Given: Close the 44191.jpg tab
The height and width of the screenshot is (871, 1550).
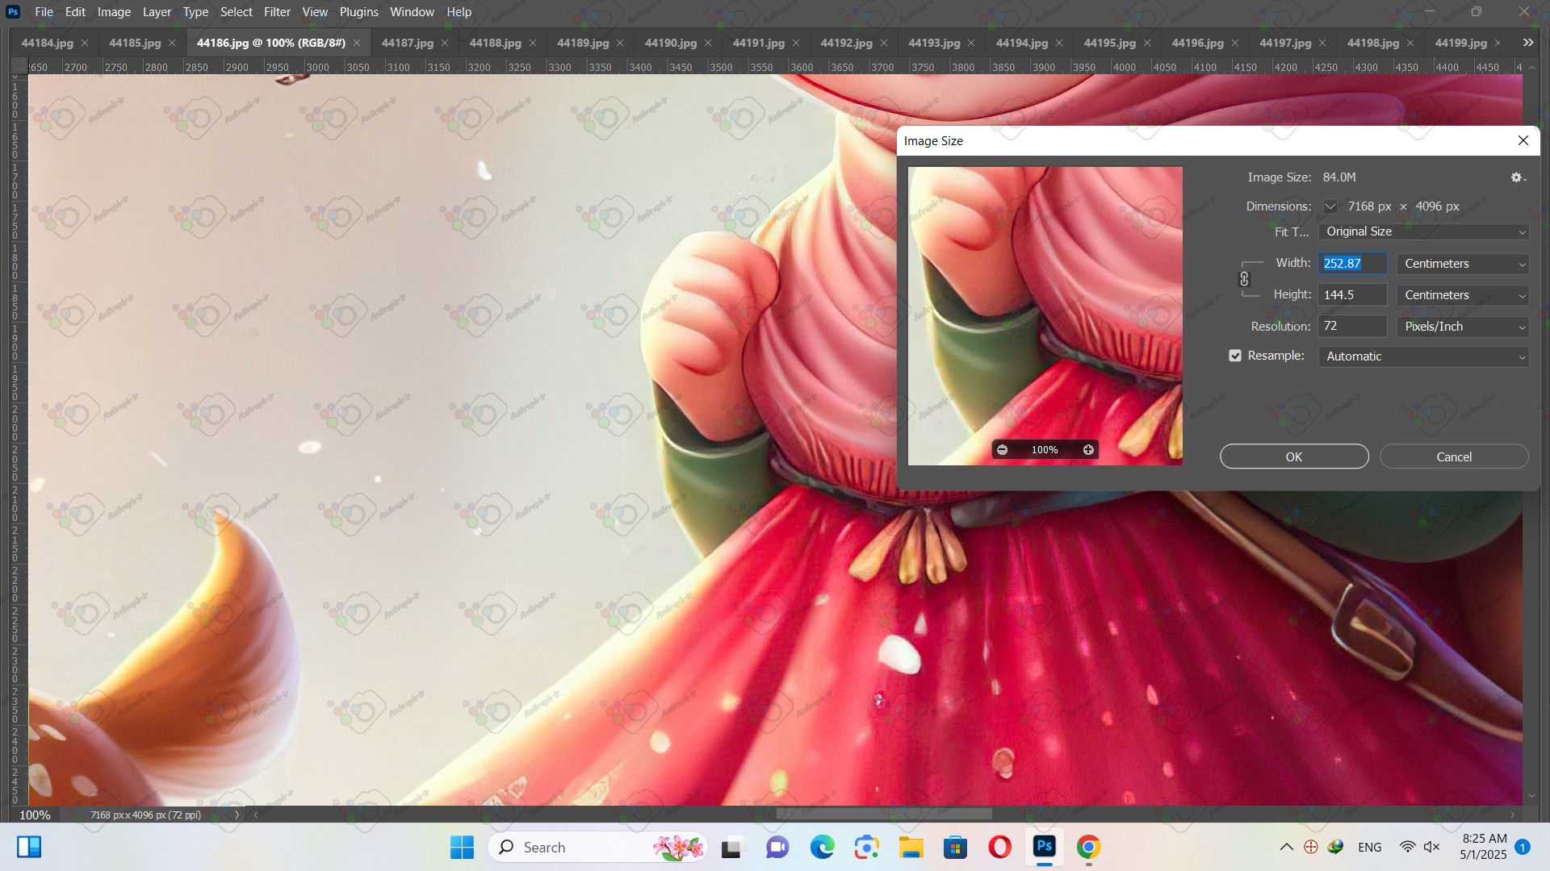Looking at the screenshot, I should click(x=796, y=43).
